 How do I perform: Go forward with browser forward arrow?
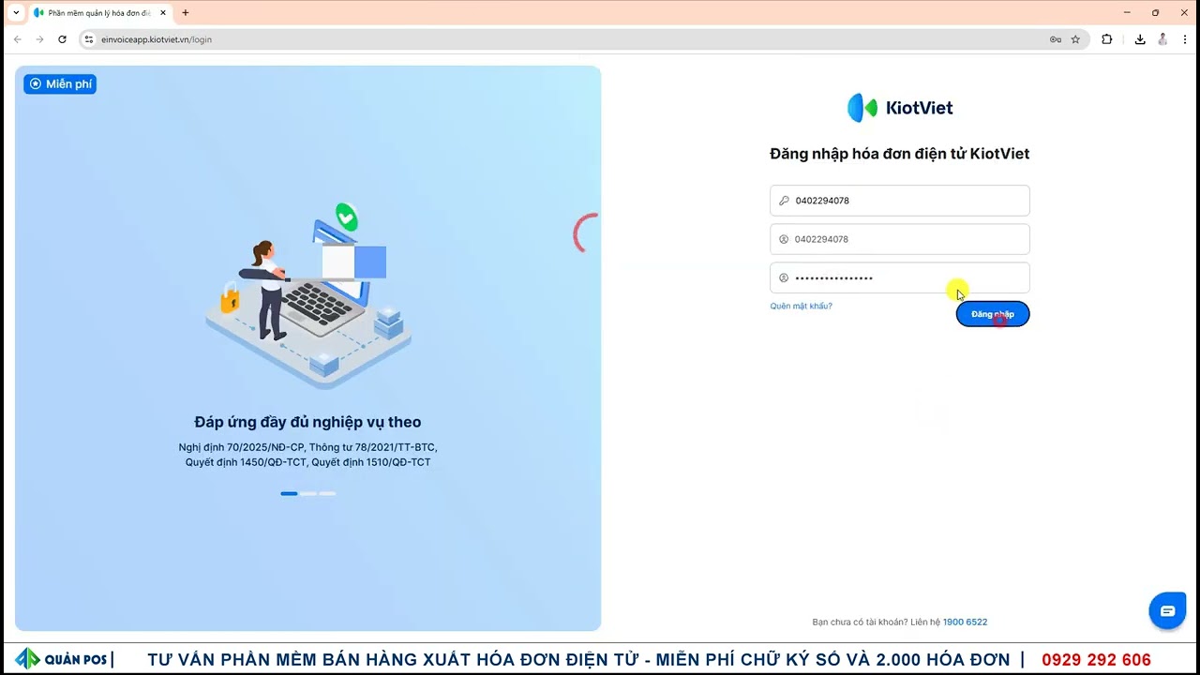39,39
